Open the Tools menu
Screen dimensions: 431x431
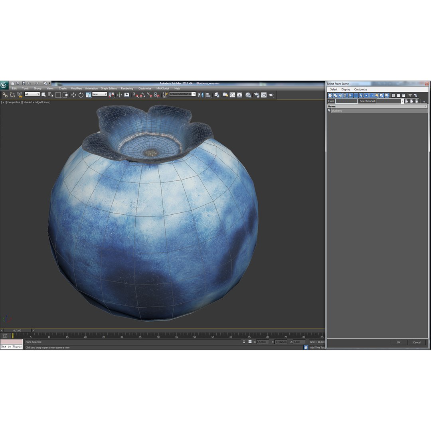[x=25, y=89]
